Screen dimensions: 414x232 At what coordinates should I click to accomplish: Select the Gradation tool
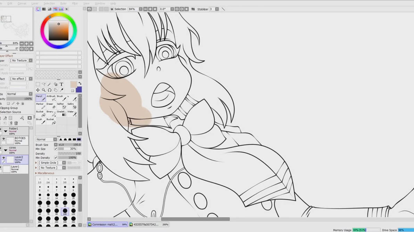point(61,113)
